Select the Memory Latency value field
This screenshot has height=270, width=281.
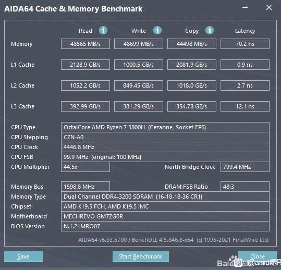[245, 44]
